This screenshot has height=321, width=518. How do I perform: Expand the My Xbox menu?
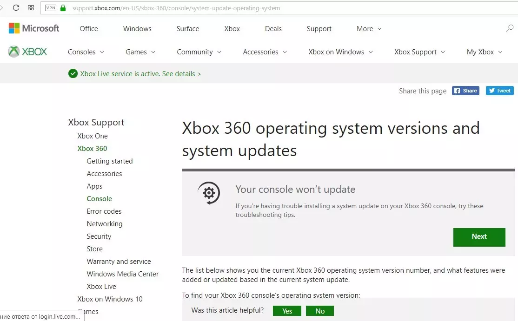click(x=485, y=52)
